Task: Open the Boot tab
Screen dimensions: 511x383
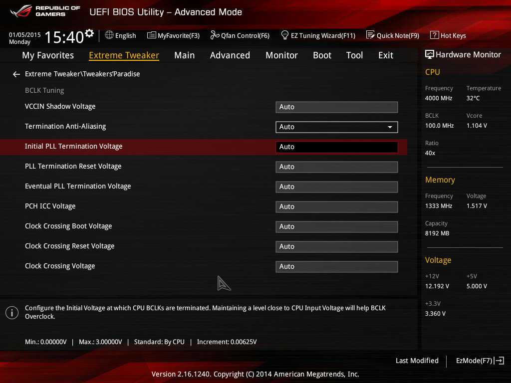Action: click(322, 55)
